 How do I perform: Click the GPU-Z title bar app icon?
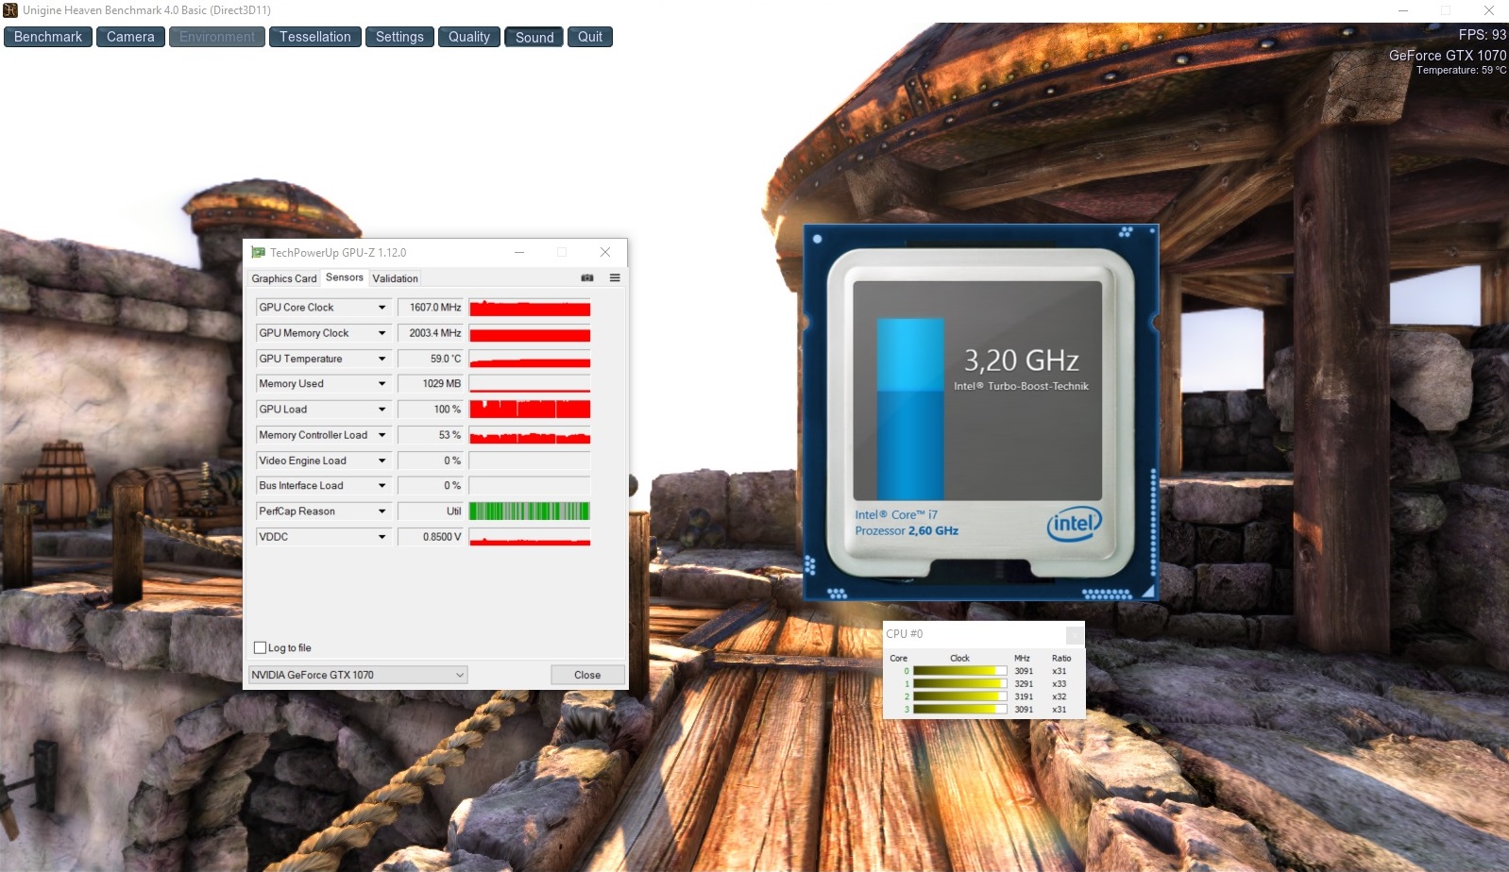pos(258,253)
